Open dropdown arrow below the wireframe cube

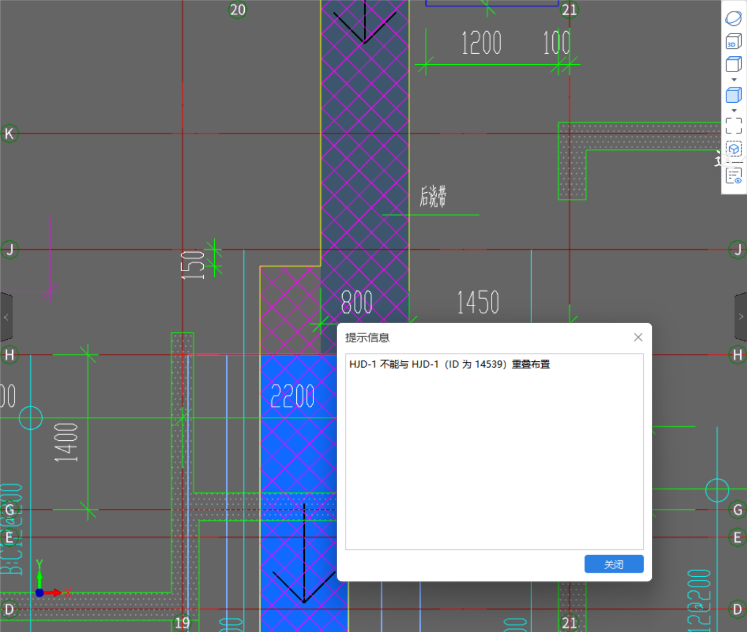(x=734, y=80)
